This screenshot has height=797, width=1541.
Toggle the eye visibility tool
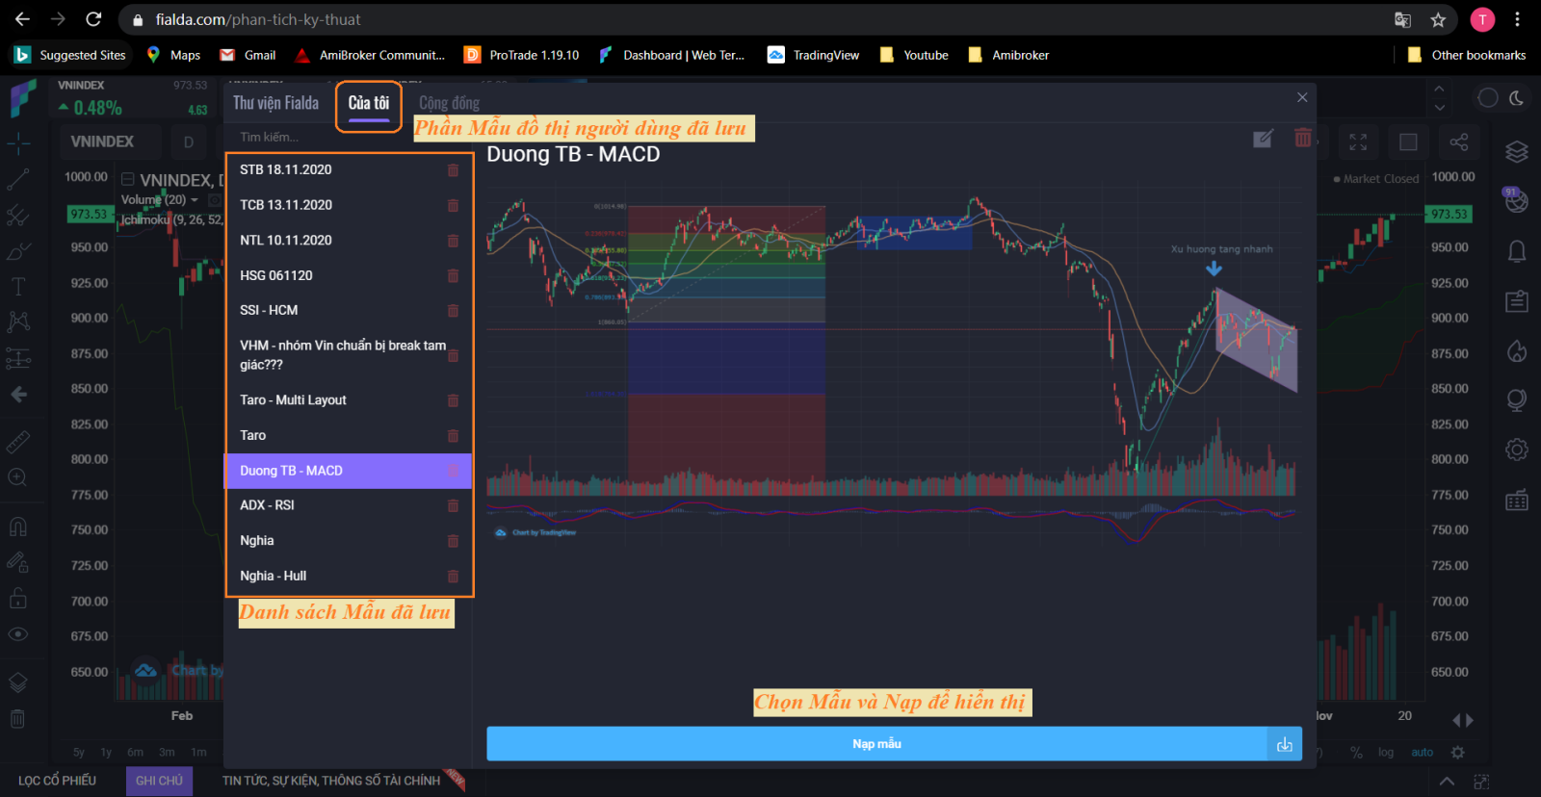(17, 634)
